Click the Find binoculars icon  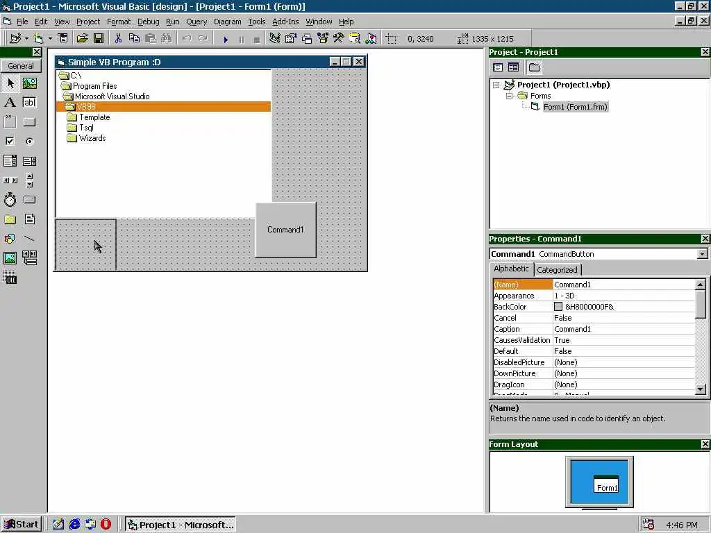[x=167, y=39]
